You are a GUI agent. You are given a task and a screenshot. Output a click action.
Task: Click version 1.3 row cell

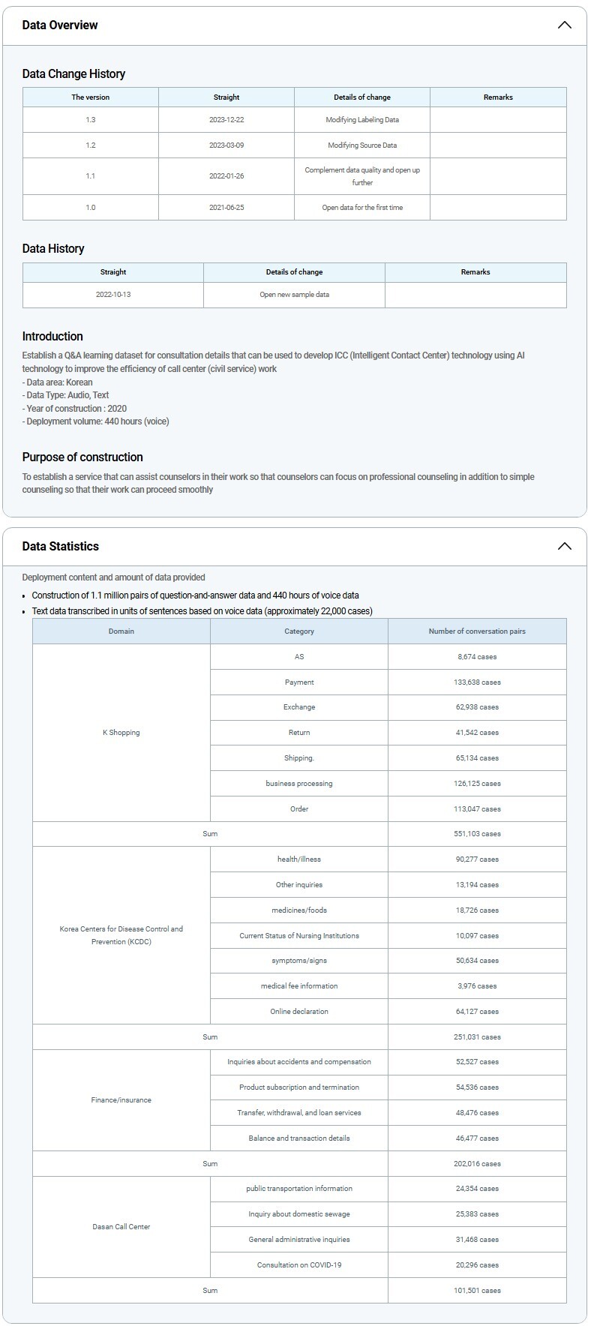[91, 120]
